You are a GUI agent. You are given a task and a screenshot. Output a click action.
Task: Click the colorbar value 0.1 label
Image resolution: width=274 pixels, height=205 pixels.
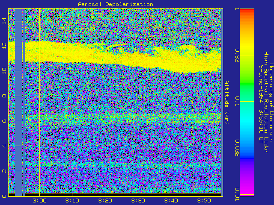tap(237, 101)
